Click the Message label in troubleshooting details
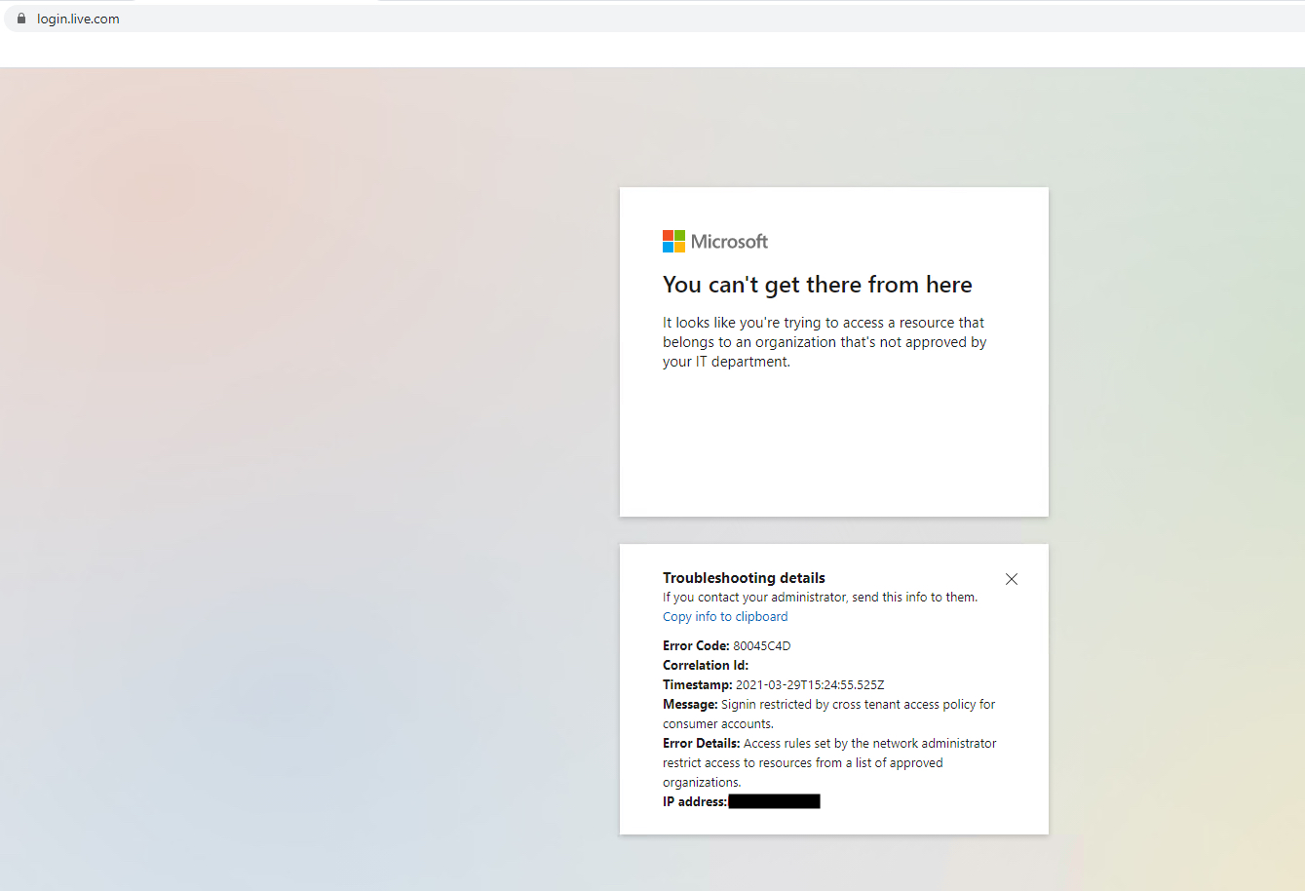 click(690, 704)
